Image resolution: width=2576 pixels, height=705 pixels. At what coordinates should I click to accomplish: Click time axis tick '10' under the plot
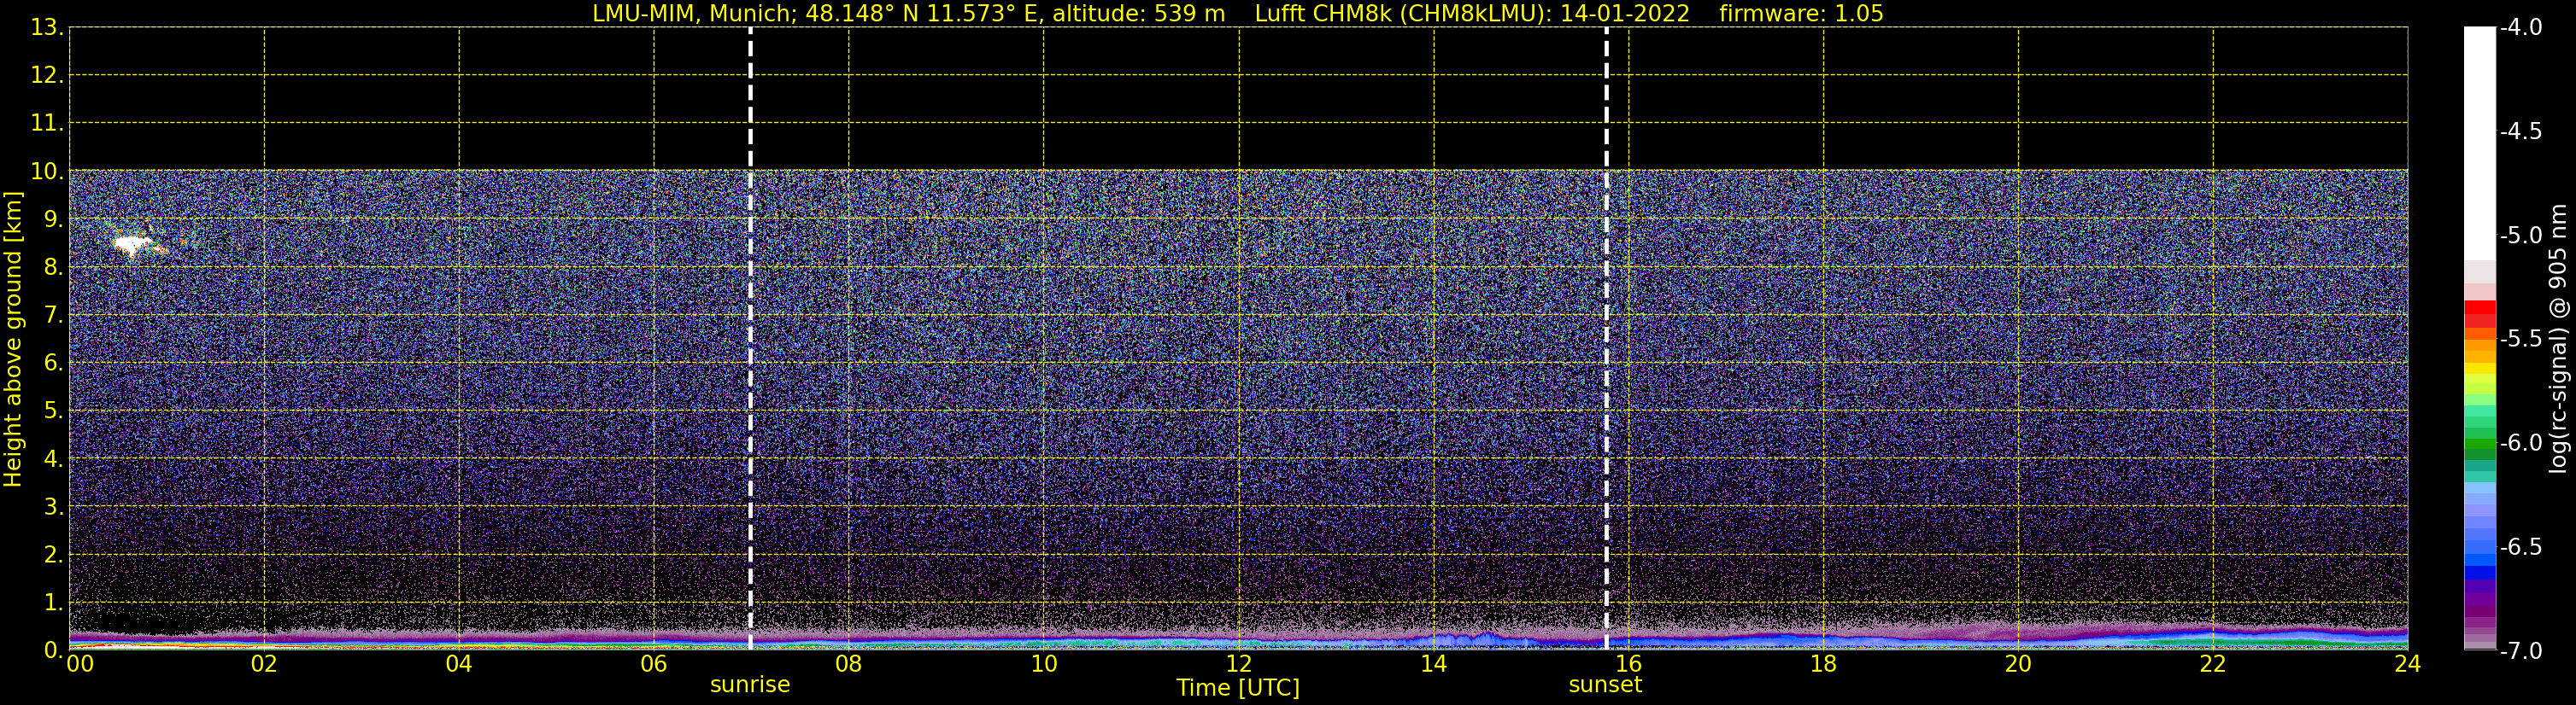[x=1044, y=664]
